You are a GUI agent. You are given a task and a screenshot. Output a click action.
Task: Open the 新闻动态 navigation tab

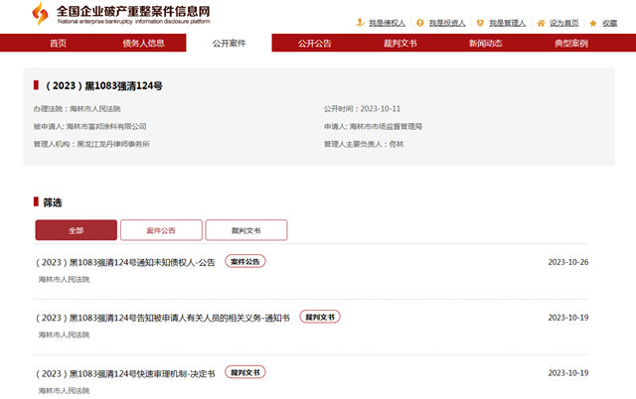coord(486,43)
